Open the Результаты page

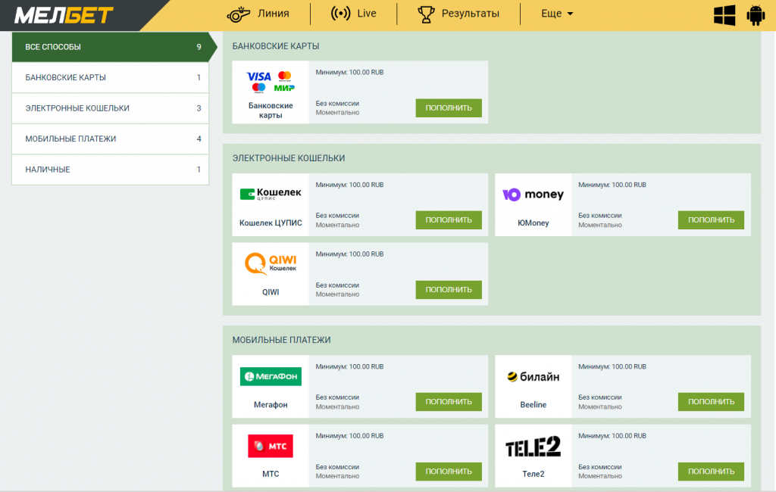point(470,14)
